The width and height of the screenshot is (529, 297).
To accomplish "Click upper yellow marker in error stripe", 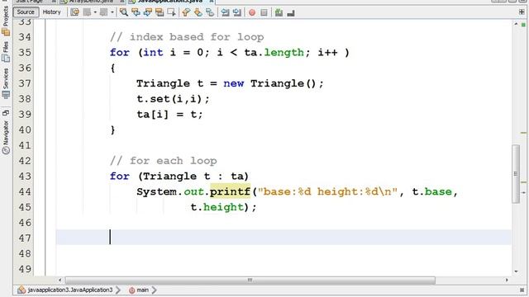I will (x=523, y=133).
